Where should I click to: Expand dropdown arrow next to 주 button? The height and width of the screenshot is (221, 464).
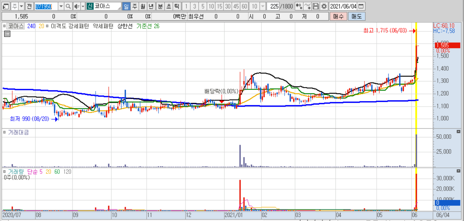[x=21, y=6]
